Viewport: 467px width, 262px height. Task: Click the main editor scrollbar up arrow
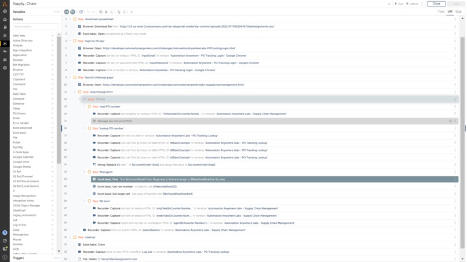point(462,19)
